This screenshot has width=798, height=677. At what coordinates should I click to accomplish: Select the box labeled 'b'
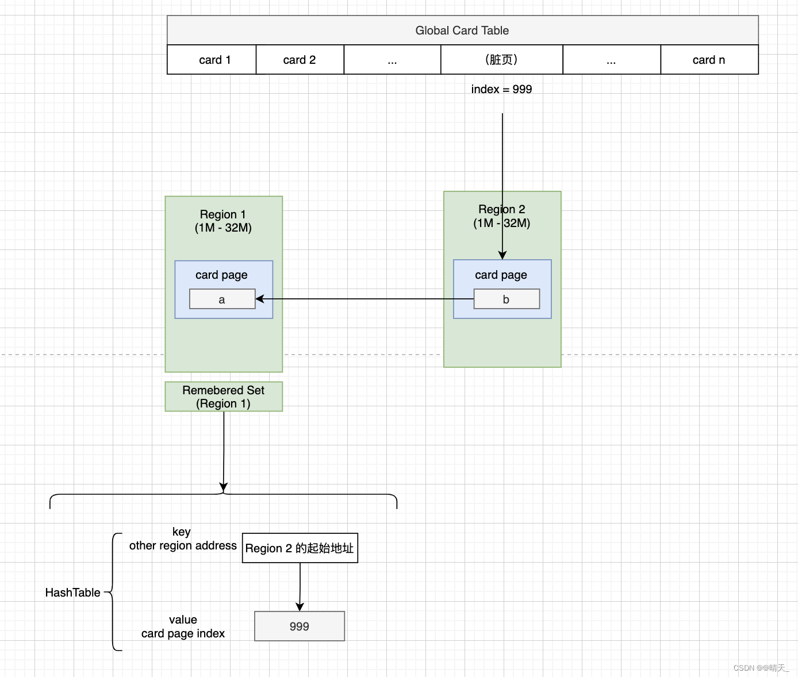[507, 299]
